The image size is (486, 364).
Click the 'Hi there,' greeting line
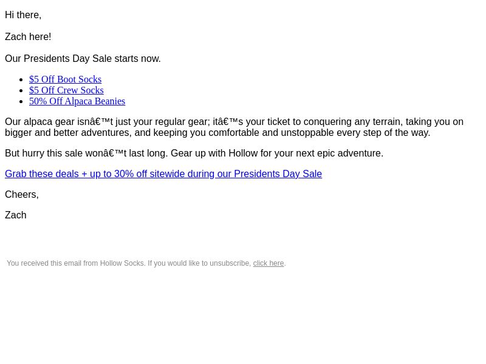23,15
